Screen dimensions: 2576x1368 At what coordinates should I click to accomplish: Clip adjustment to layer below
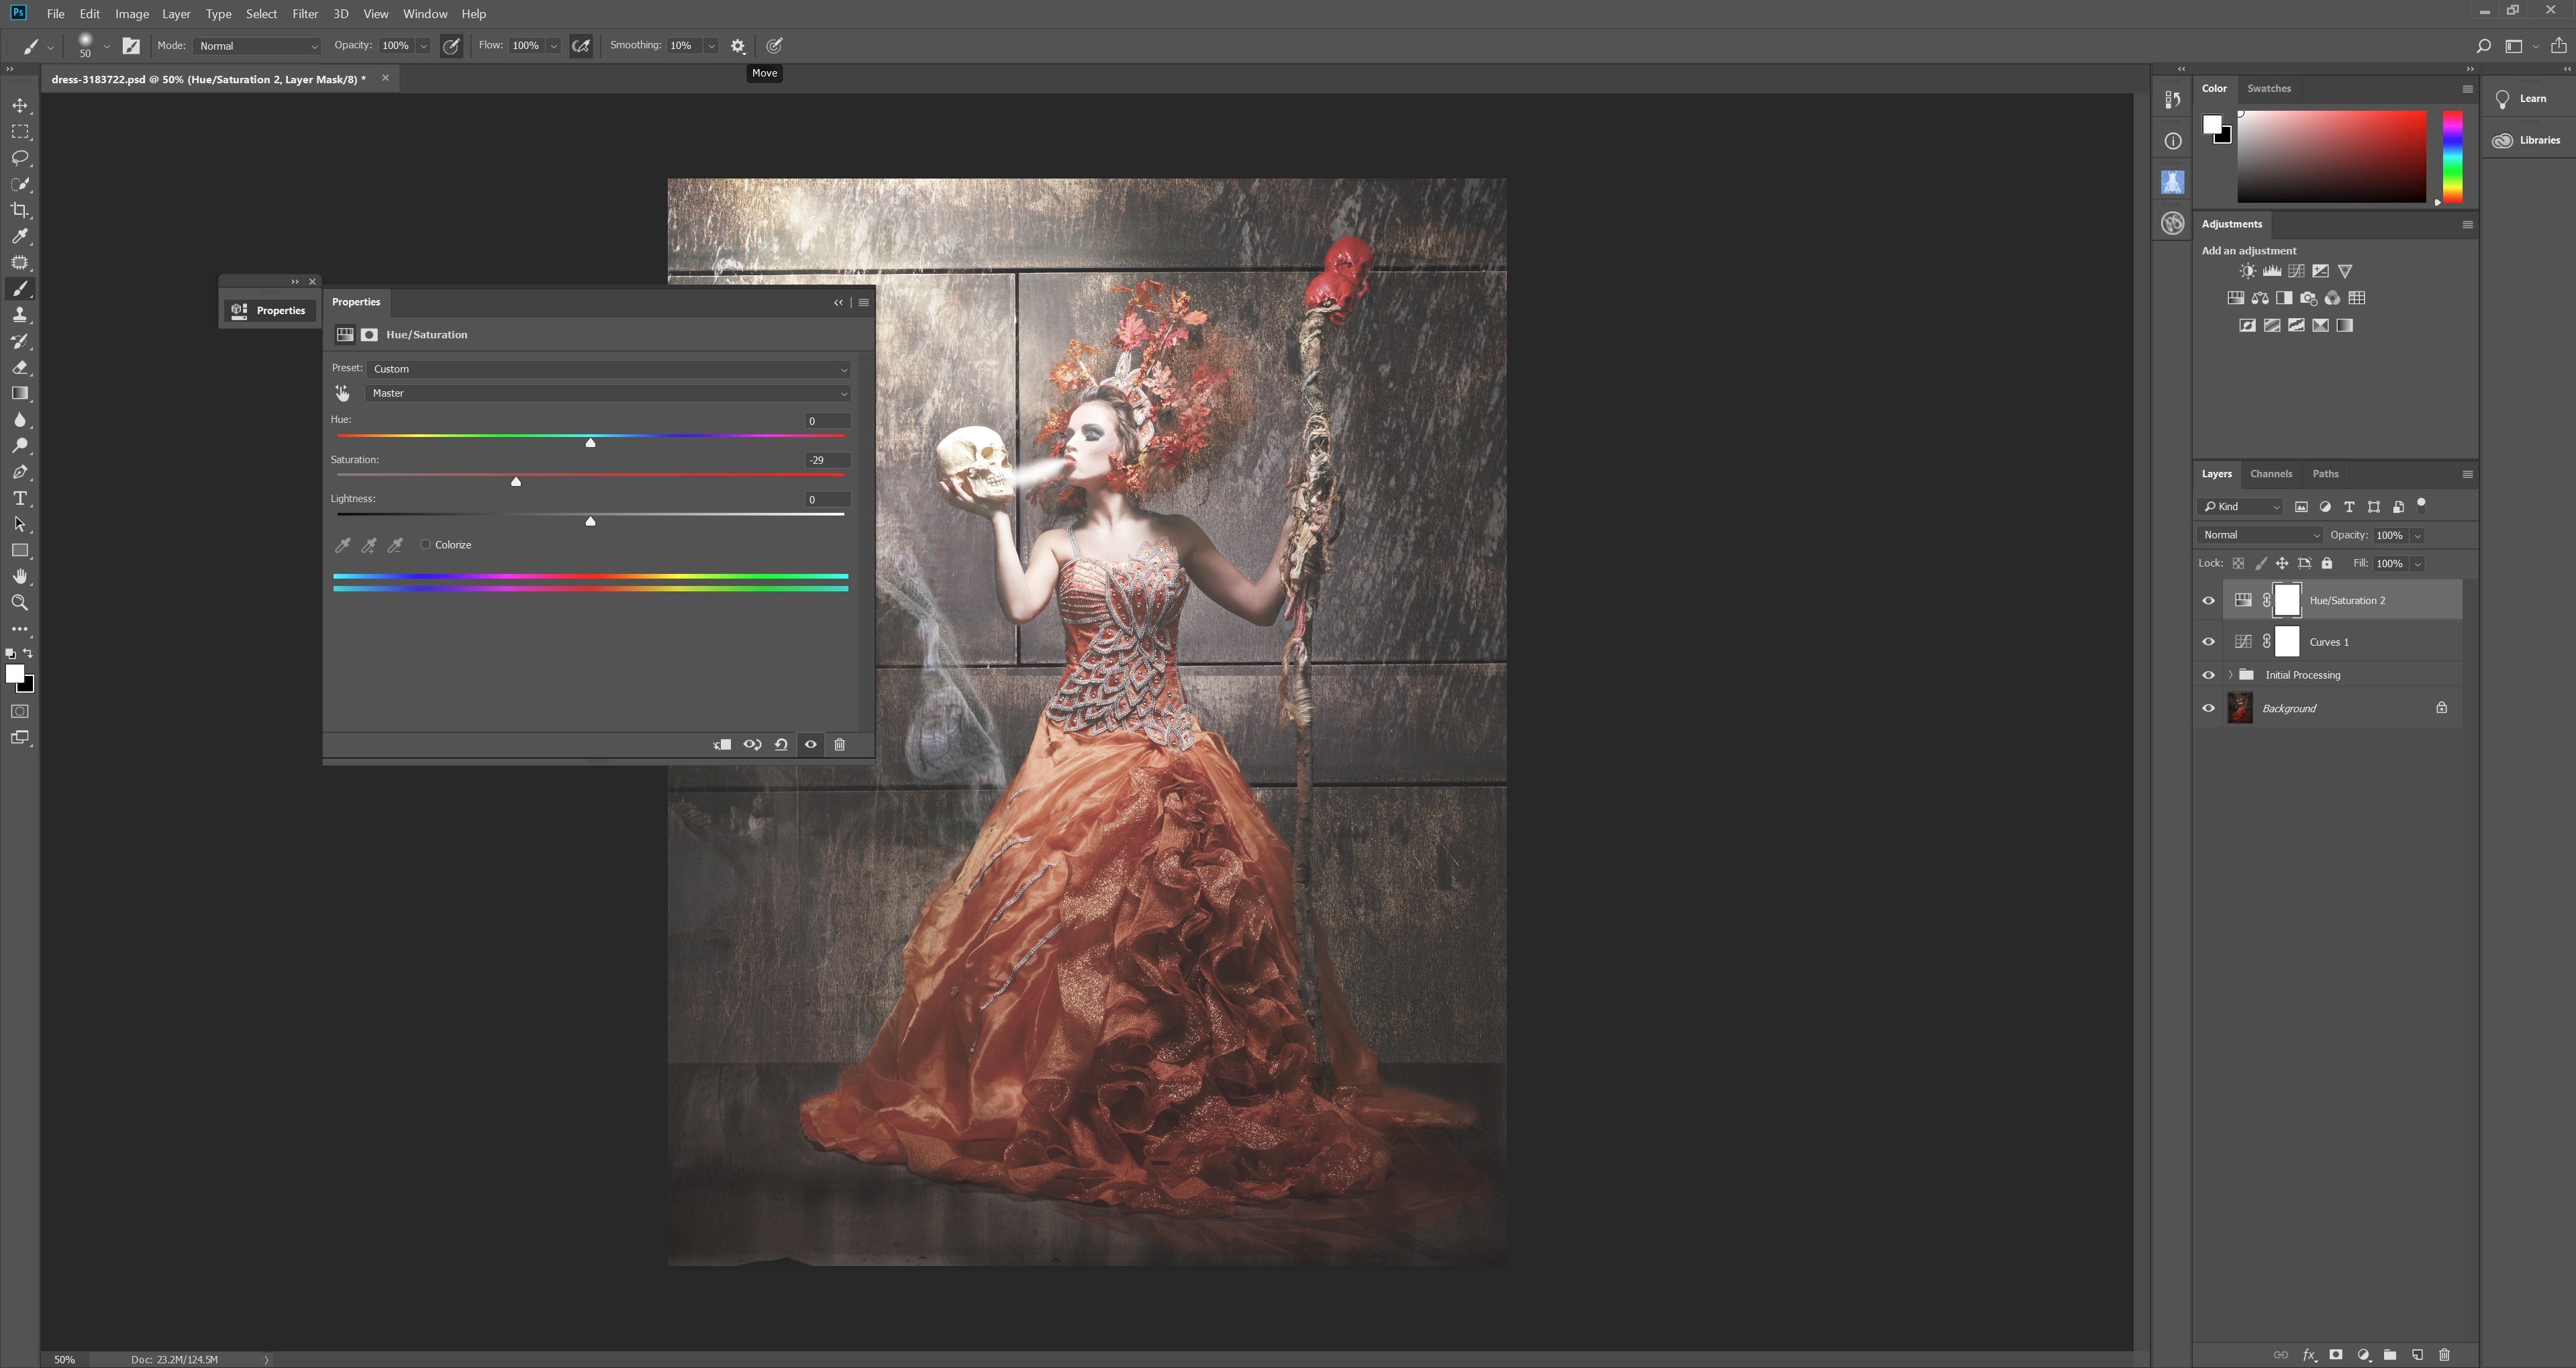click(x=722, y=744)
